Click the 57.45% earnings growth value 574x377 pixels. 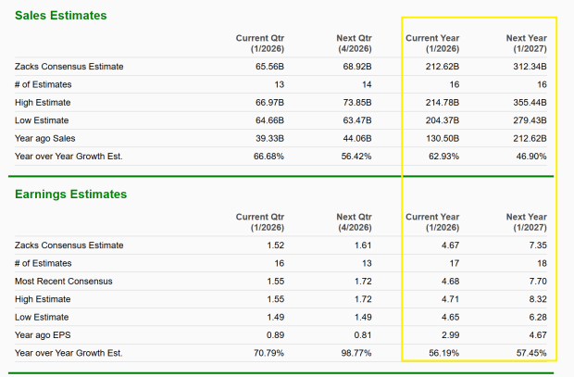click(x=528, y=353)
